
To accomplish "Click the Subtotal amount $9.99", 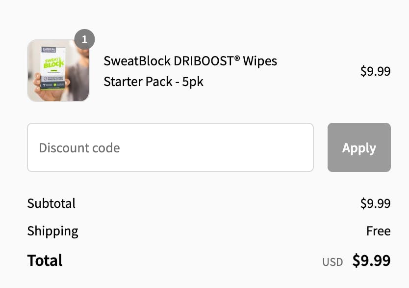I will (x=375, y=203).
